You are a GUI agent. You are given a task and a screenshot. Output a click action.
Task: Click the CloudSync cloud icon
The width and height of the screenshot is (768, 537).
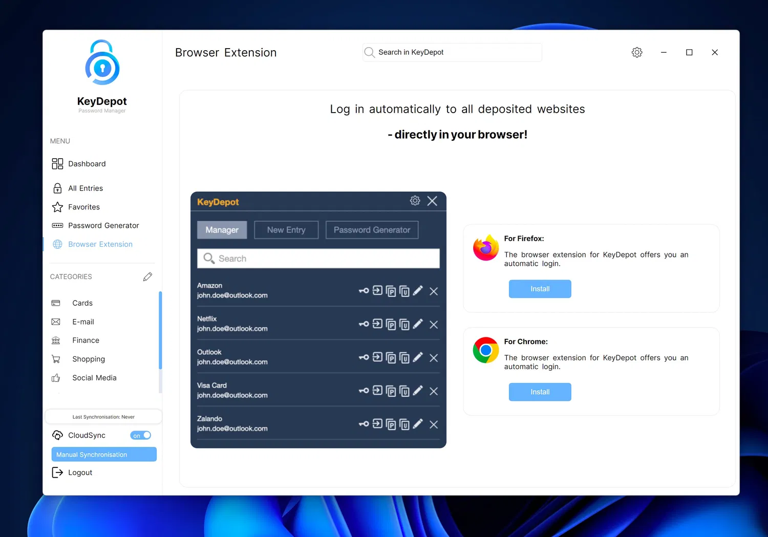pyautogui.click(x=57, y=435)
